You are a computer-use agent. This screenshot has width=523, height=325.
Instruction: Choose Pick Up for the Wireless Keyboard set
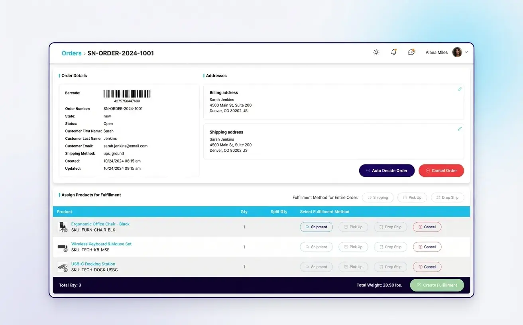[x=353, y=247]
